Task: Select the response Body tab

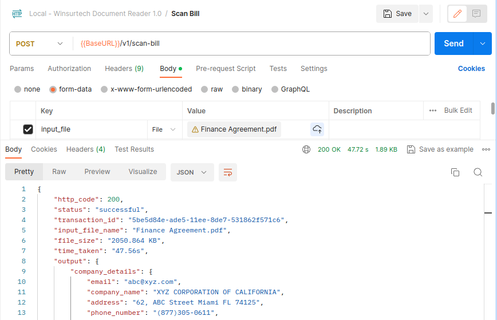Action: (14, 149)
